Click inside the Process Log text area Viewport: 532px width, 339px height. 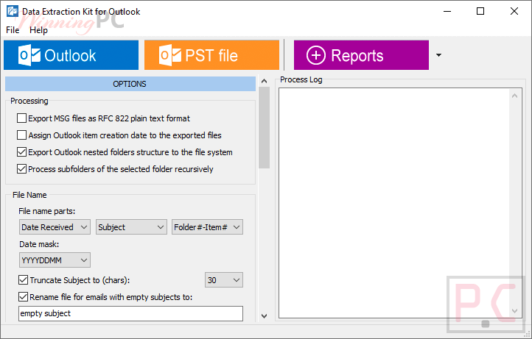pyautogui.click(x=394, y=203)
